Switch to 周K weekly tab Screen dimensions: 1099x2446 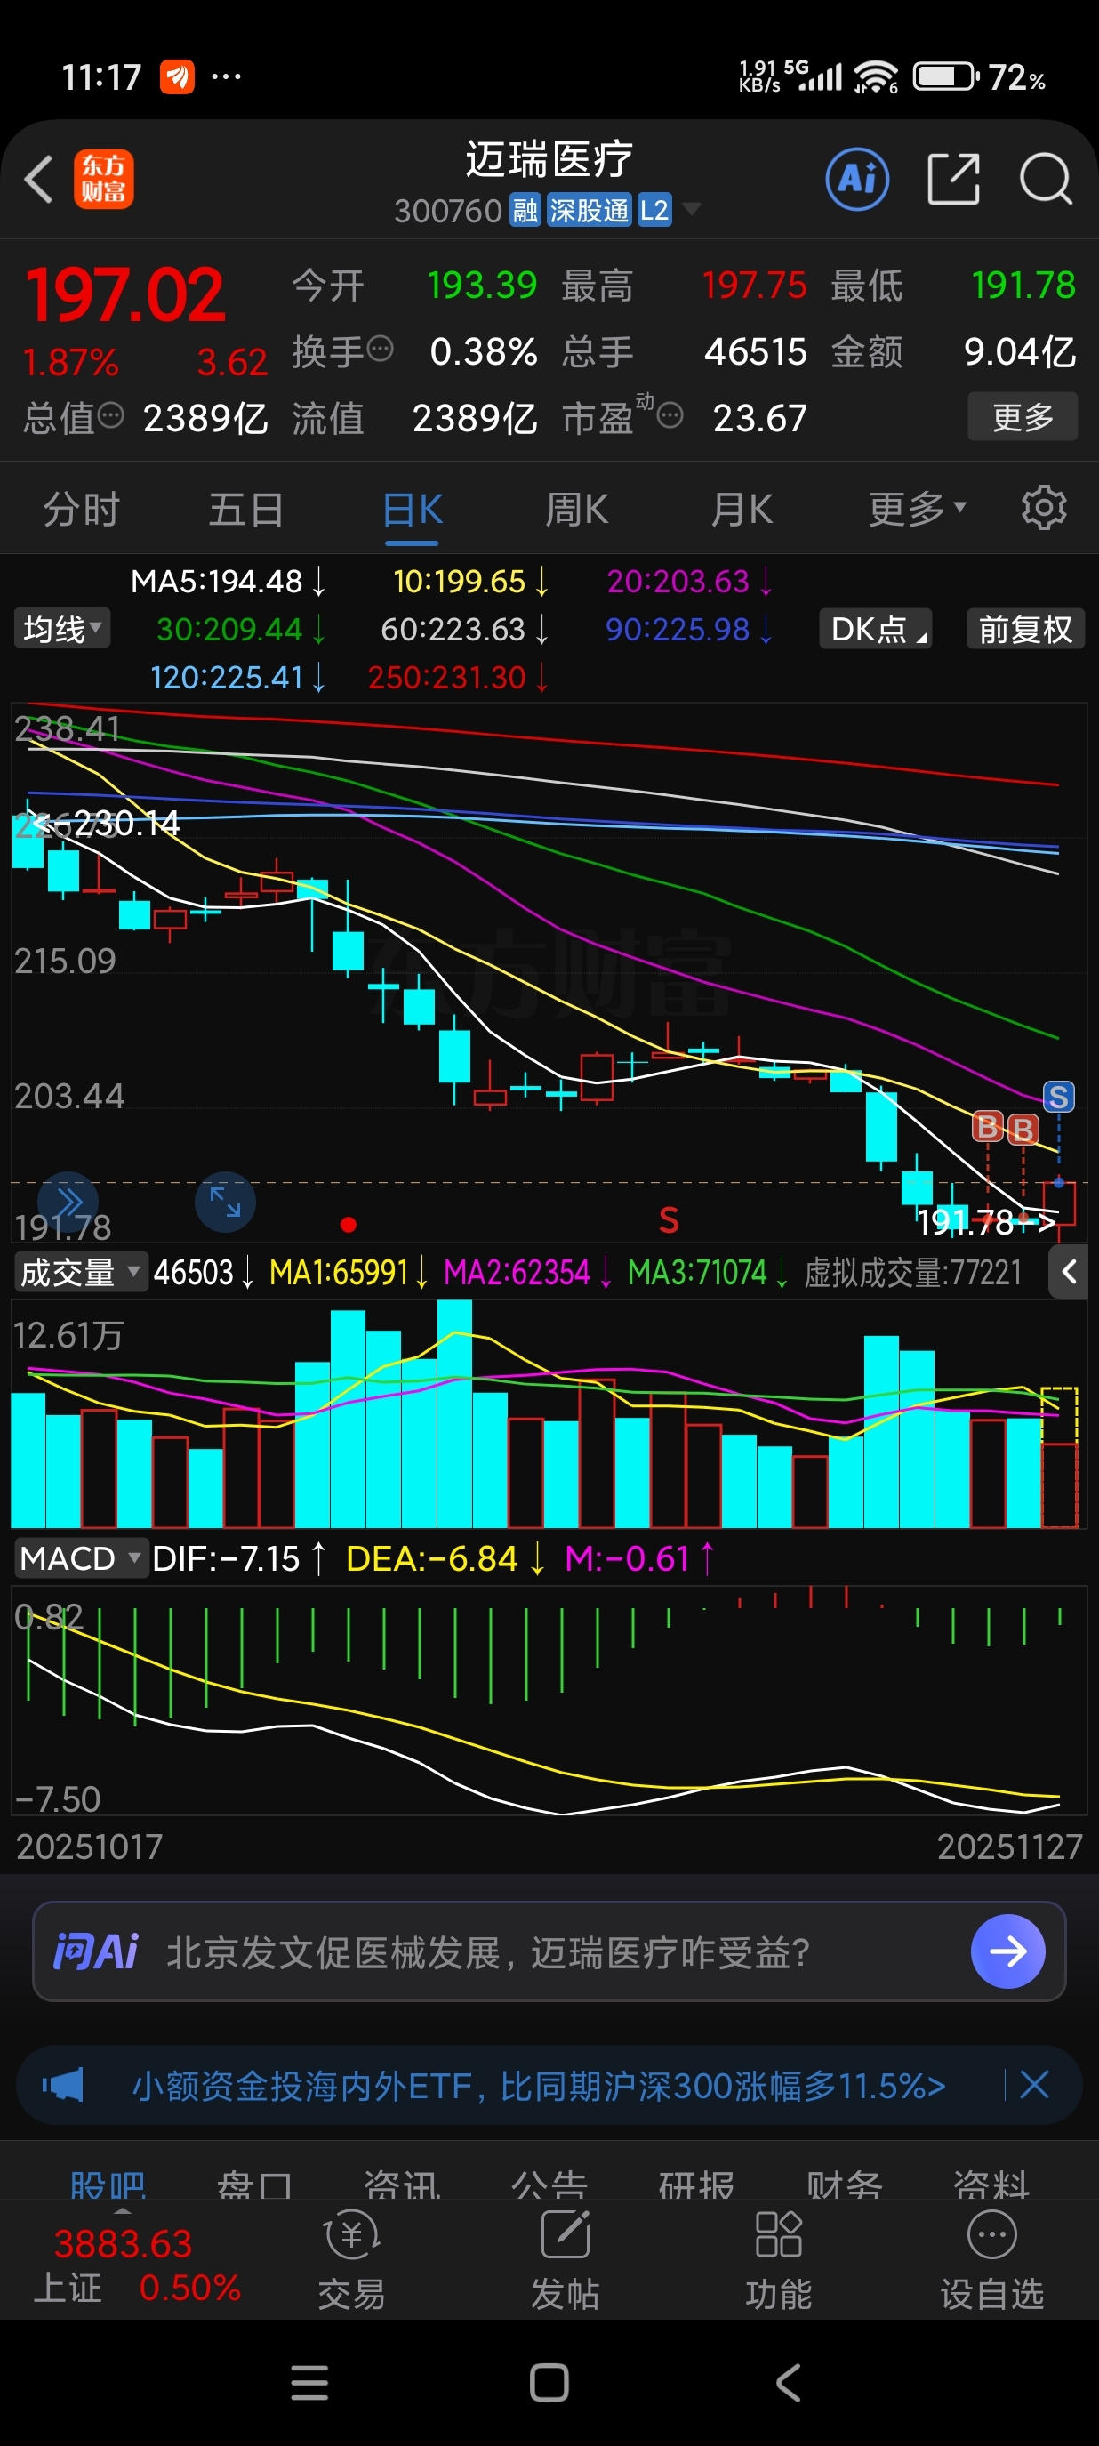point(576,510)
